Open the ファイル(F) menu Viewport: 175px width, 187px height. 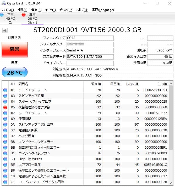point(7,10)
